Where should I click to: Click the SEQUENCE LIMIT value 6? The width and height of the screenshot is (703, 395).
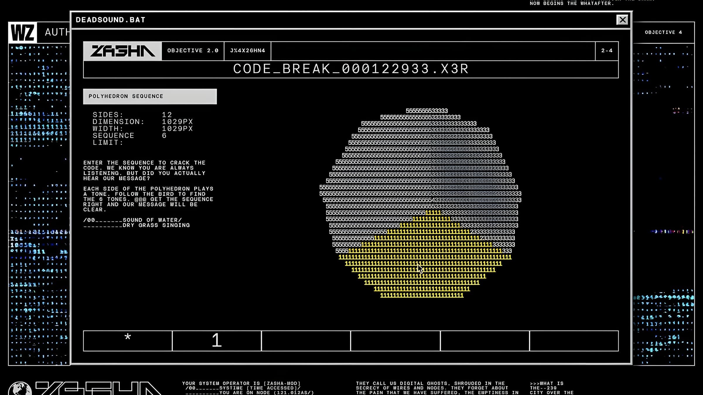coord(164,136)
